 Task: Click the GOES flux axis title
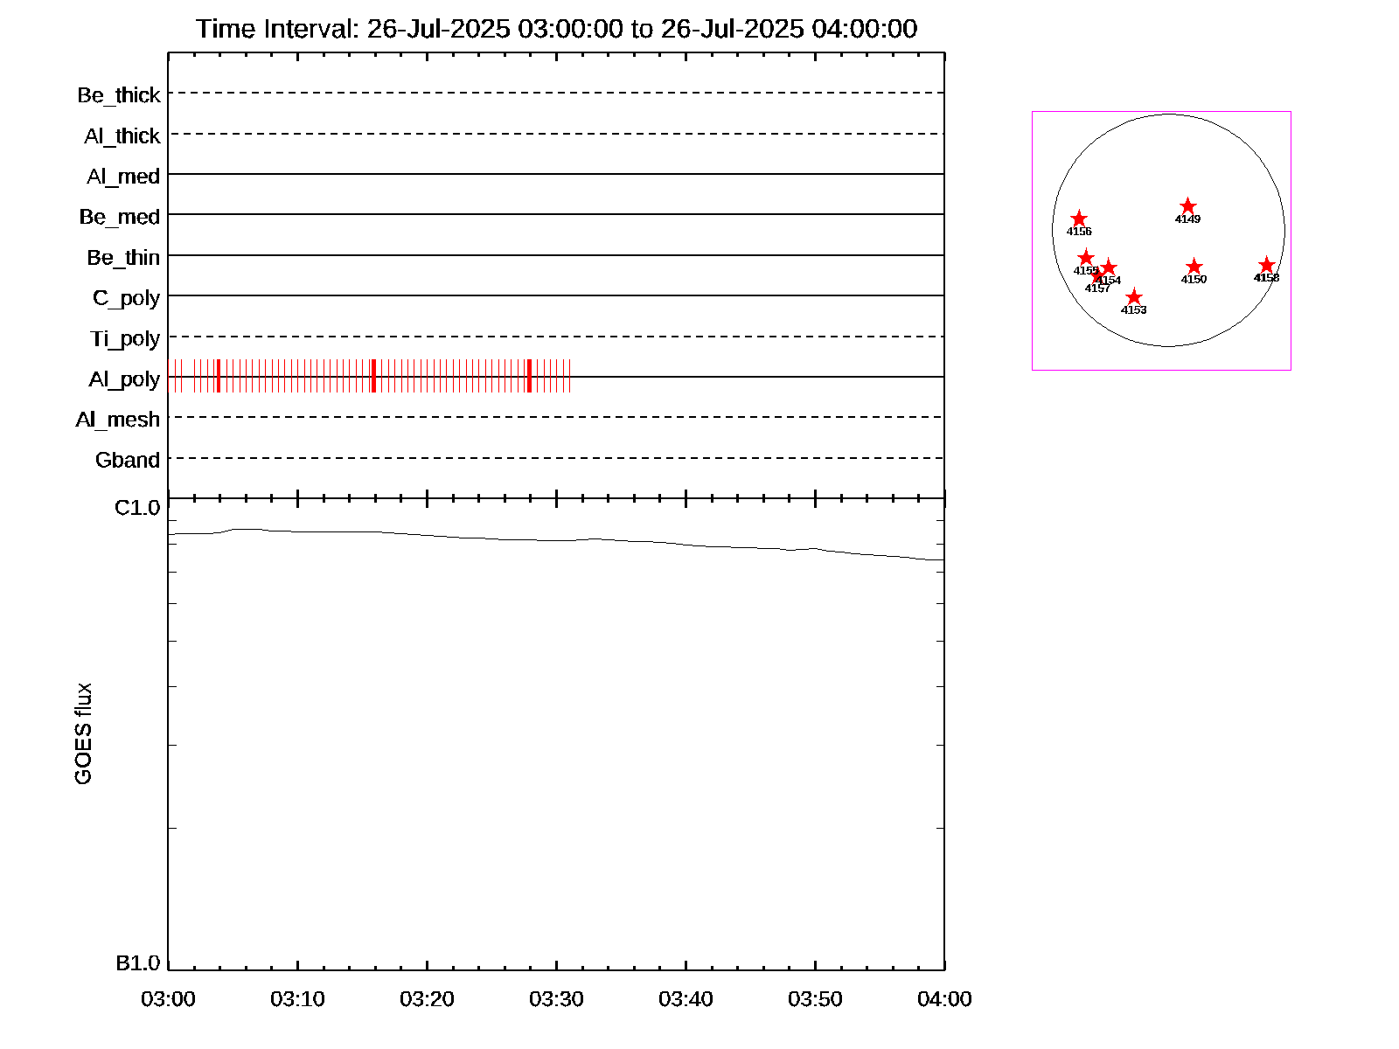(x=83, y=733)
